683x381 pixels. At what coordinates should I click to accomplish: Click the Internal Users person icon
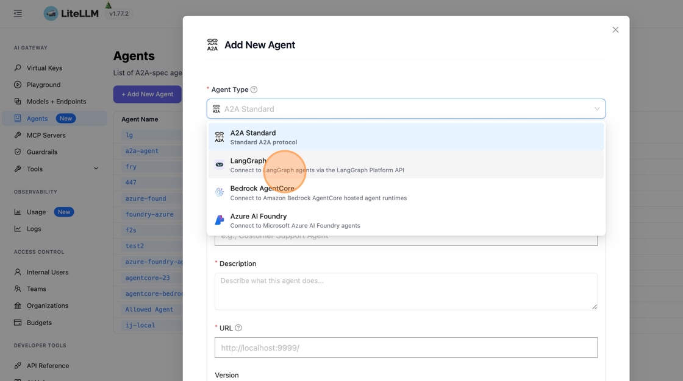[18, 272]
